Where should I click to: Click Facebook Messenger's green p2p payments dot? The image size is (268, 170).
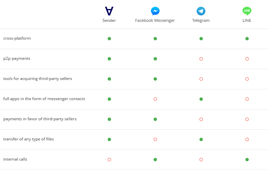[155, 59]
